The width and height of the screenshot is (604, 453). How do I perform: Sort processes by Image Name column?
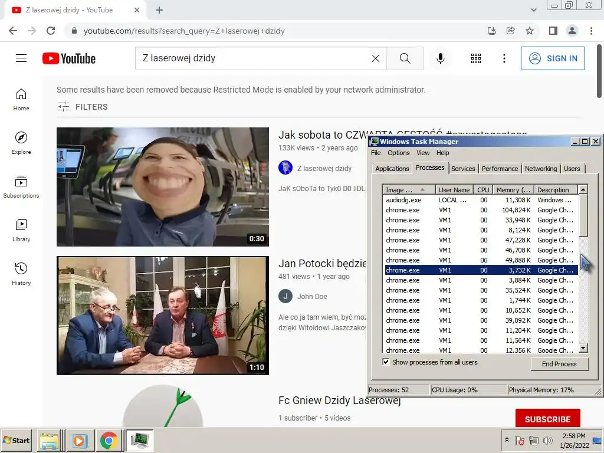(409, 190)
